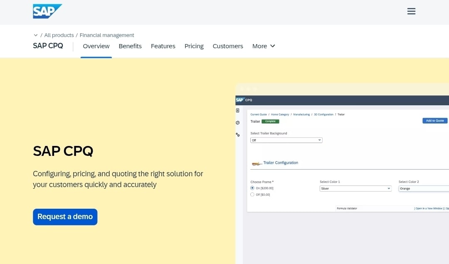Open the hamburger navigation menu

tap(411, 11)
